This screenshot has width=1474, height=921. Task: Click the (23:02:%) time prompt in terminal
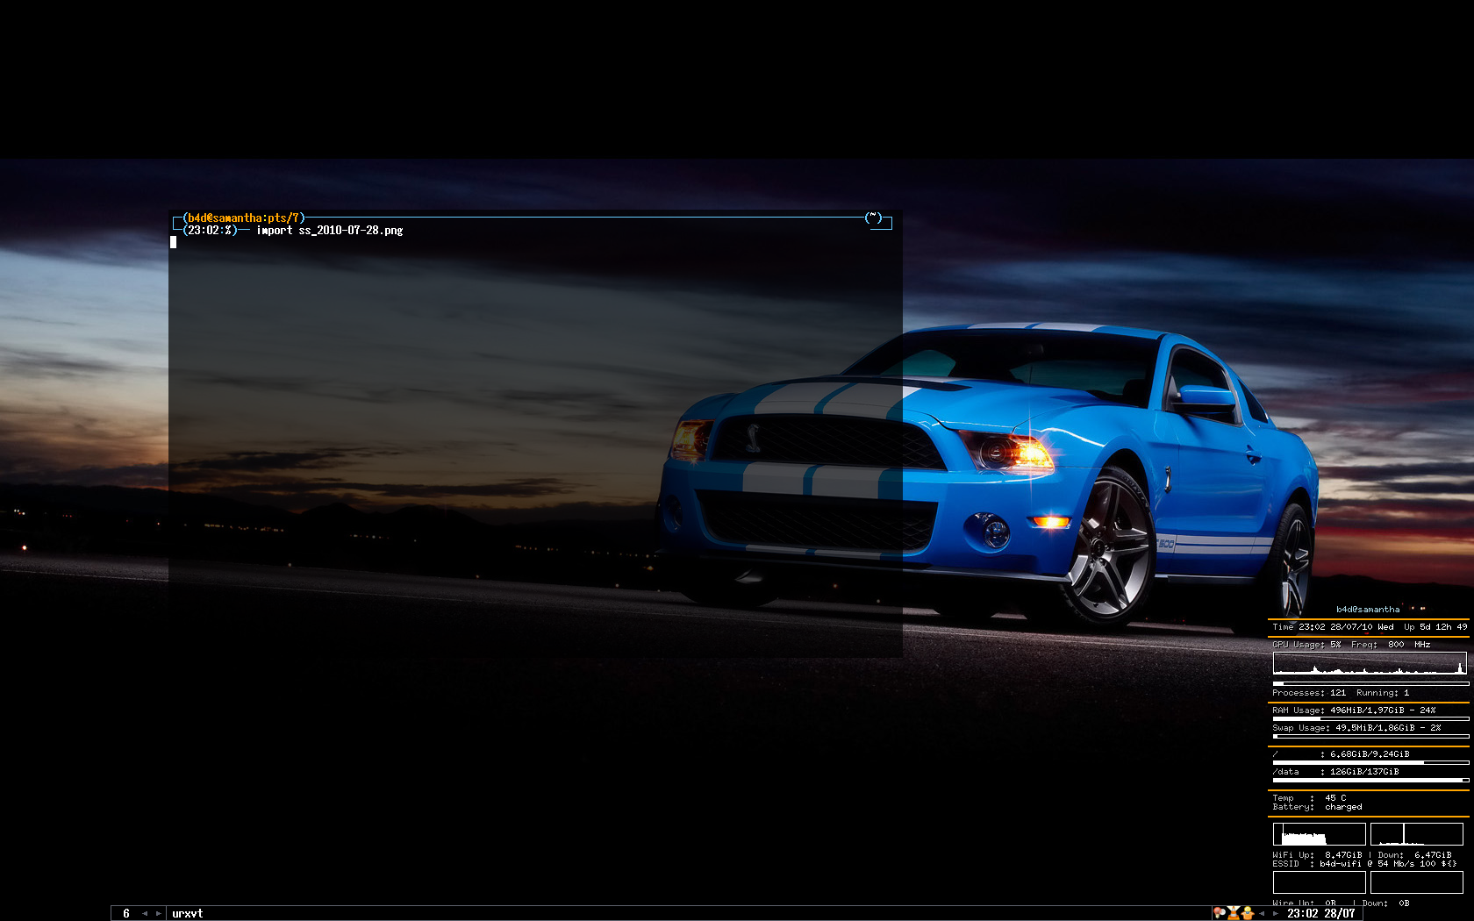[211, 230]
